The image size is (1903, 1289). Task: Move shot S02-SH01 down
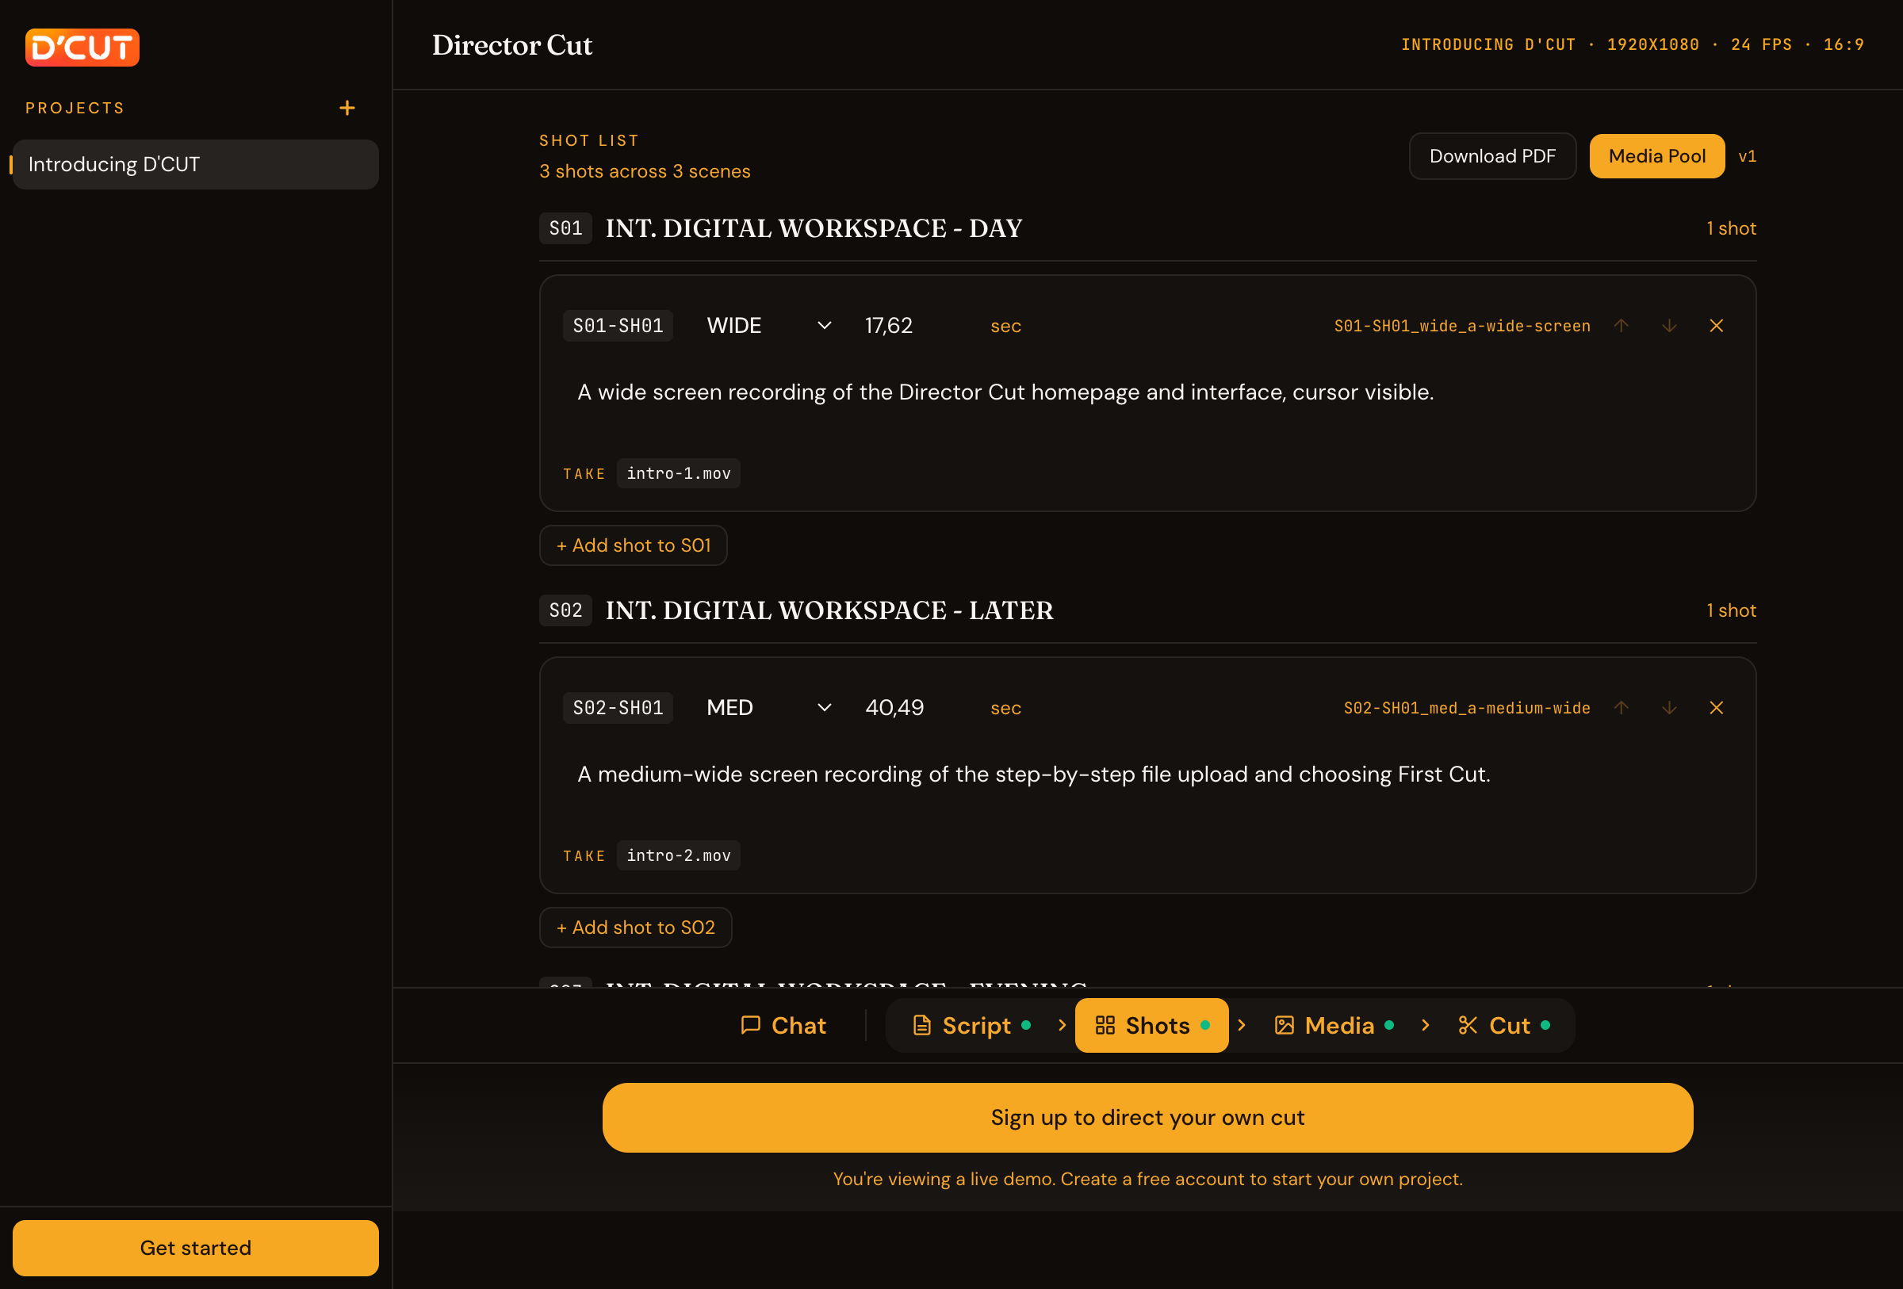[x=1669, y=708]
